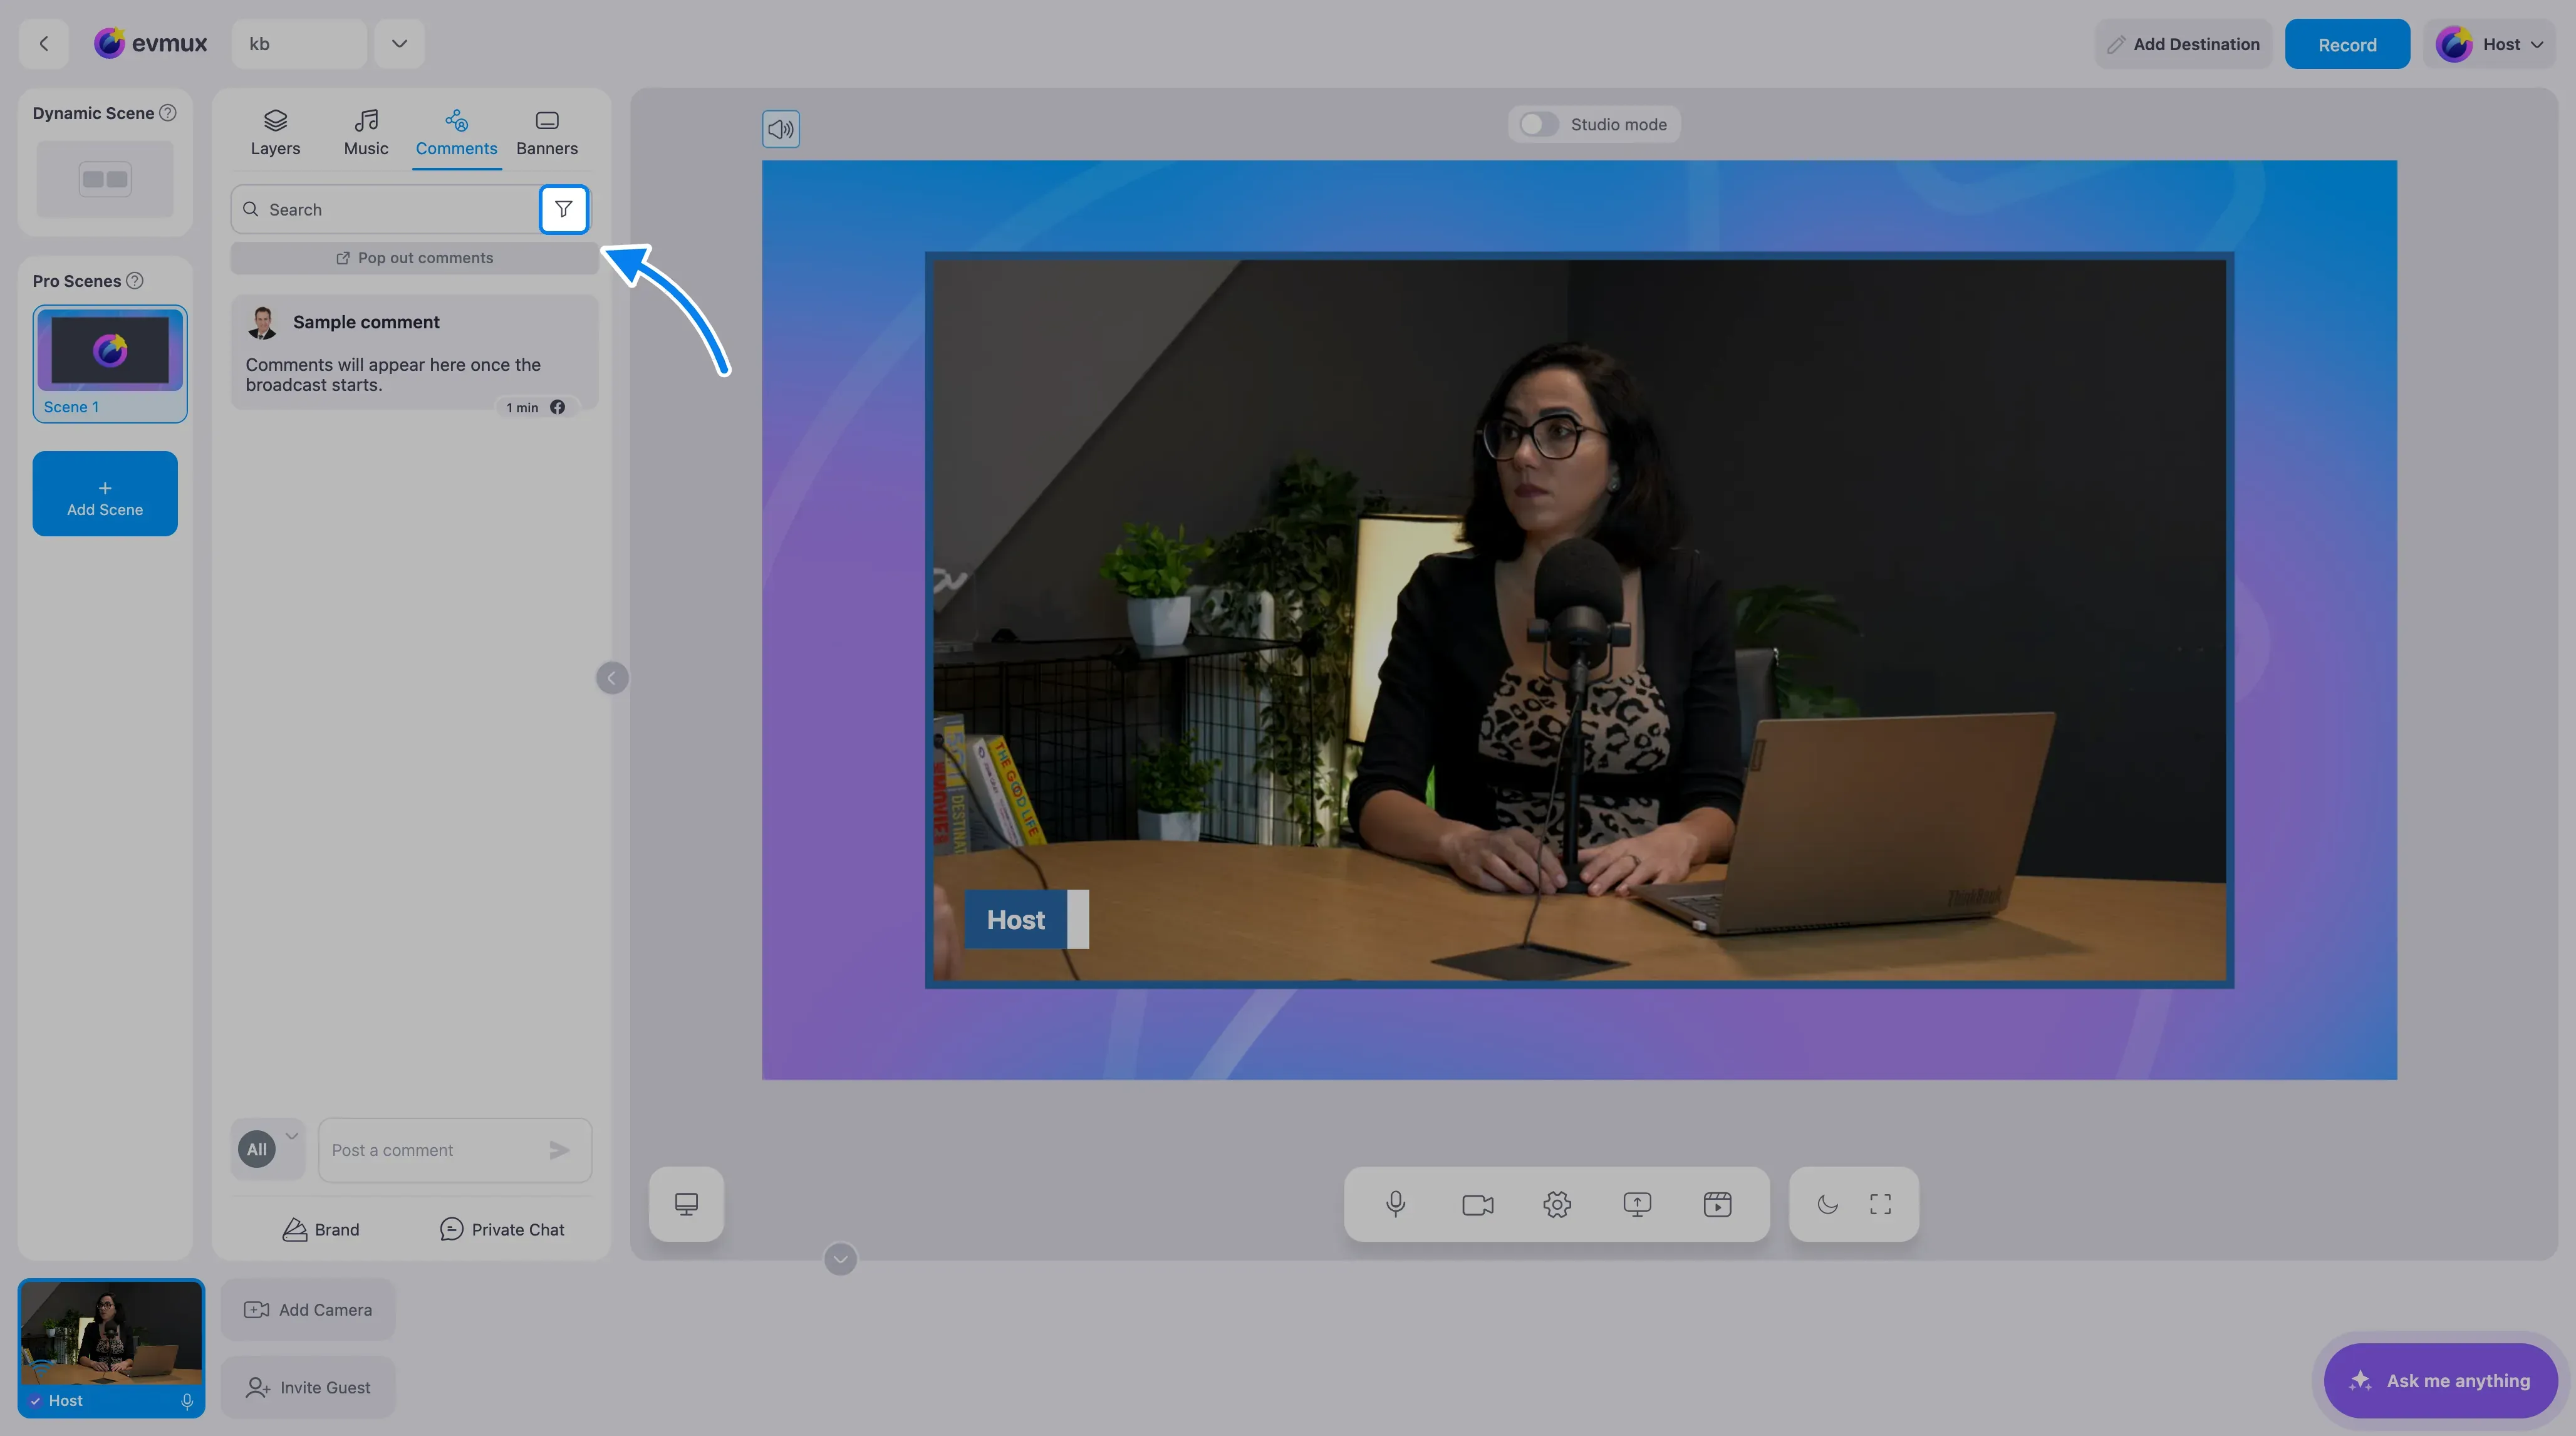Expand the Host account dropdown
The image size is (2576, 1436).
point(2489,44)
